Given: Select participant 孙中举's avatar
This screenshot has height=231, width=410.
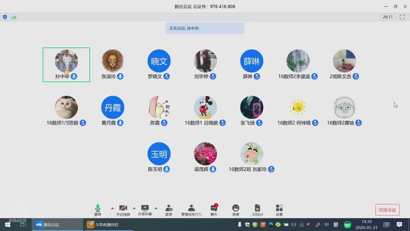Looking at the screenshot, I should (x=66, y=61).
